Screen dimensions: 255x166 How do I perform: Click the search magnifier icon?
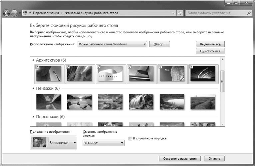[x=249, y=13]
